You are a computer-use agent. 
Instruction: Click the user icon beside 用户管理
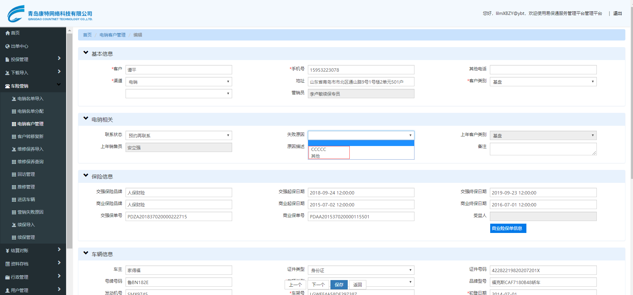point(7,291)
